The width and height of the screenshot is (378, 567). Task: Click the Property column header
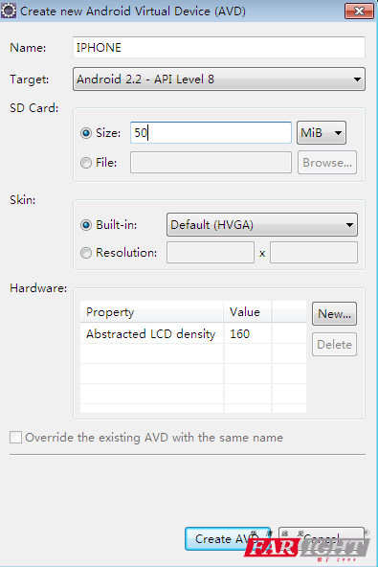(x=151, y=311)
